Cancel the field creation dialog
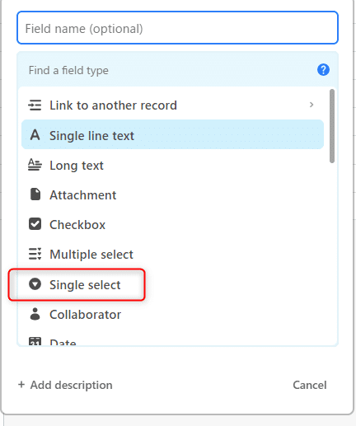 point(310,385)
